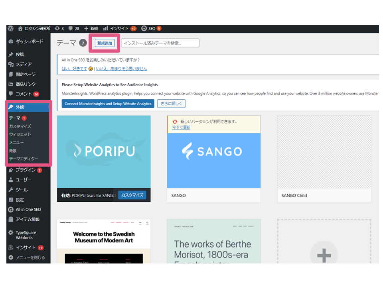Open the site home ロジシン研究所 link

click(x=34, y=29)
